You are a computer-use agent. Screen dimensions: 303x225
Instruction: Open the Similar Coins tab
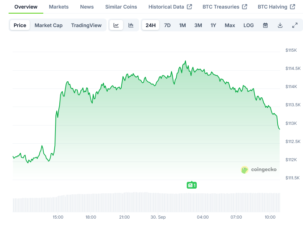point(121,7)
